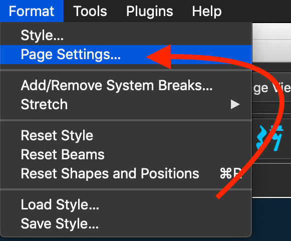Screen dimensions: 291x241
Task: Click the dark toolbar panel below rest icon
Action: point(271,180)
